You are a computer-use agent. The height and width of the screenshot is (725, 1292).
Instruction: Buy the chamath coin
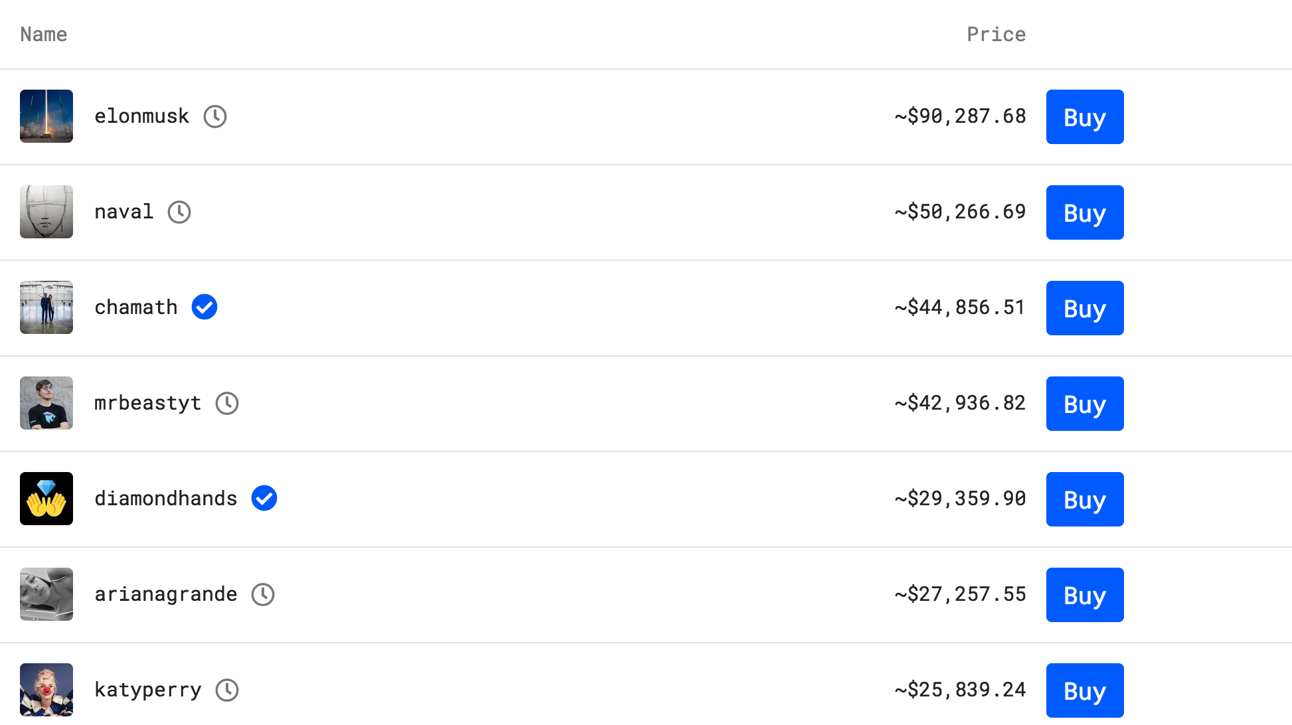[x=1084, y=308]
